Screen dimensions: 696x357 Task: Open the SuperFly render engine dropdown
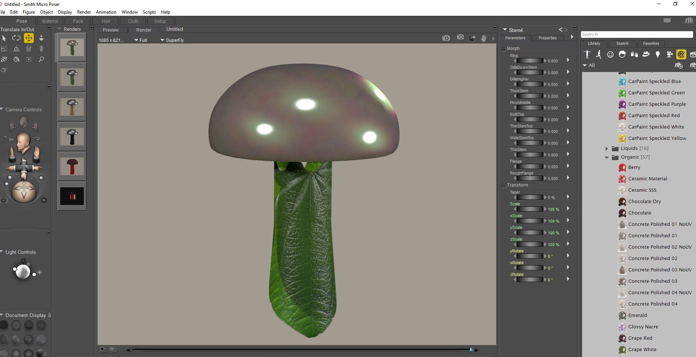[x=172, y=40]
